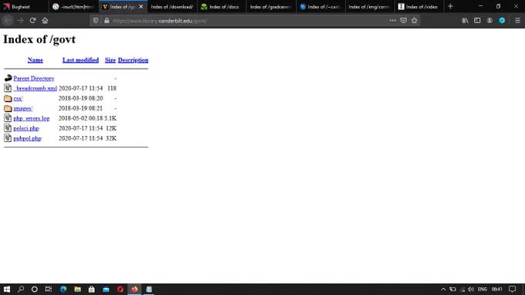
Task: Click the images folder icon
Action: 8,108
